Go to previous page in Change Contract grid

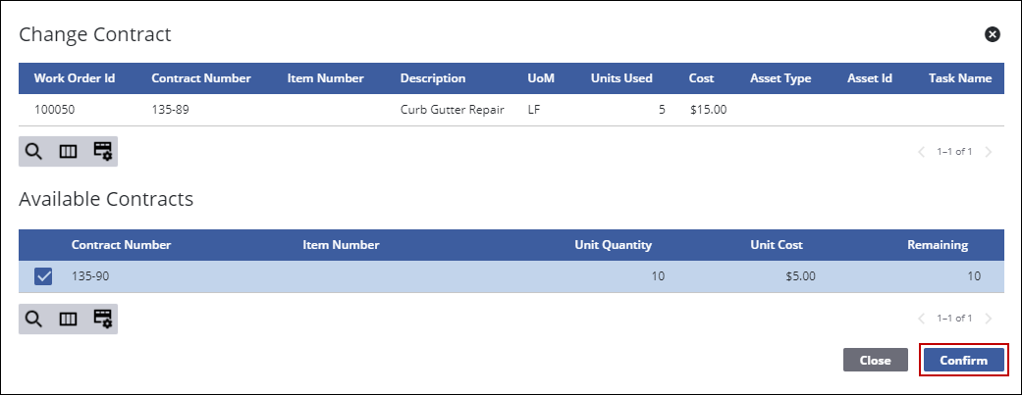coord(921,152)
